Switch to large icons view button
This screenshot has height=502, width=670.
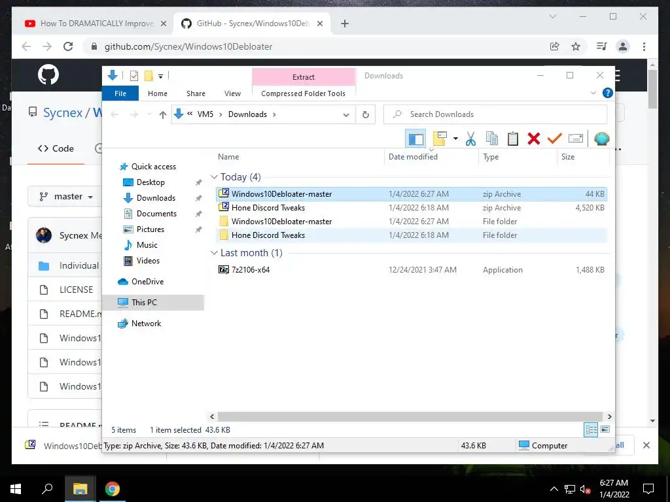(605, 429)
